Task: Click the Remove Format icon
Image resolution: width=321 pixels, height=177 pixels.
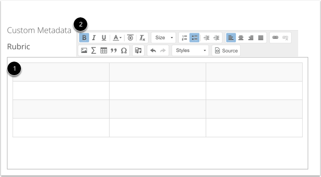Action: 142,38
